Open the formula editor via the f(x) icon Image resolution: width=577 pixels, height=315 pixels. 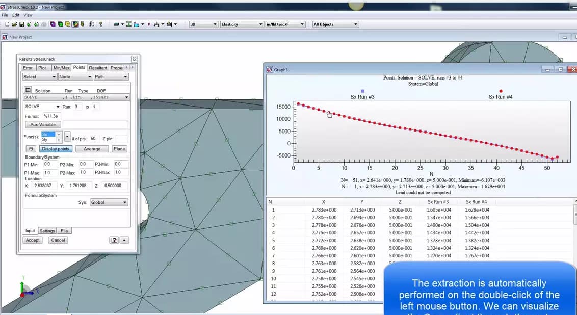(92, 24)
